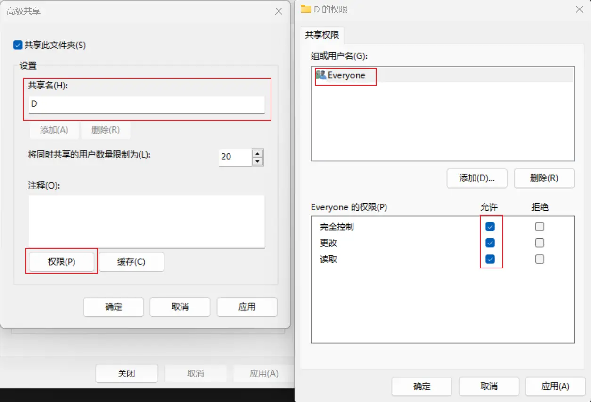Image resolution: width=591 pixels, height=402 pixels.
Task: Click 删除(R) to remove selected user
Action: coord(544,179)
